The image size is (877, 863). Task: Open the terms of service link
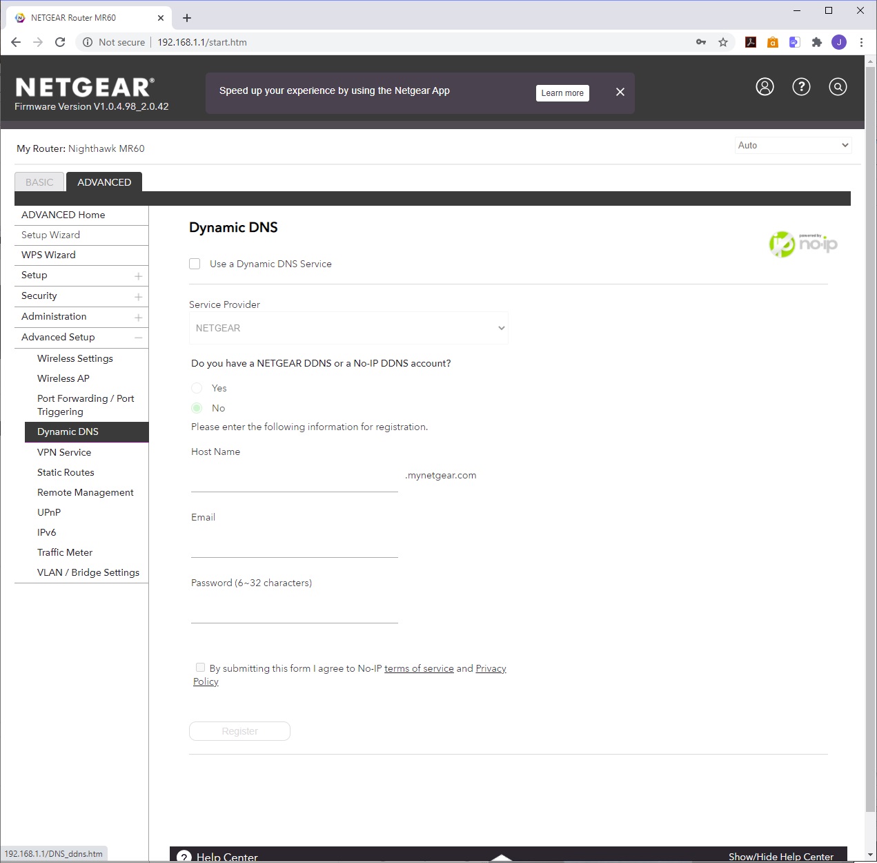[x=419, y=668]
